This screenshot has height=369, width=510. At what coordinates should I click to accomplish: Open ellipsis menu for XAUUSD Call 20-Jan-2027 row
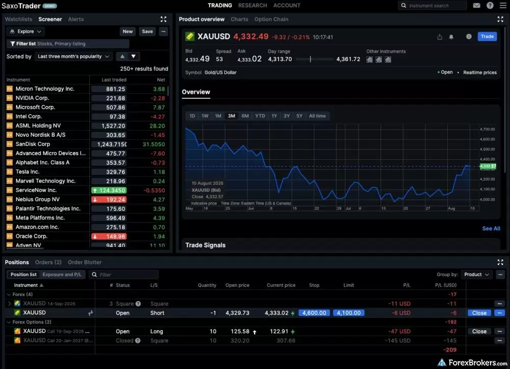point(499,340)
